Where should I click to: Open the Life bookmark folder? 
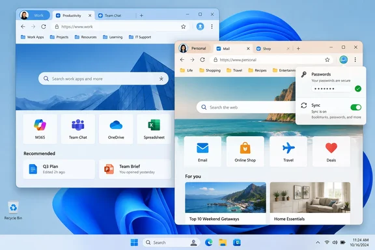[187, 70]
